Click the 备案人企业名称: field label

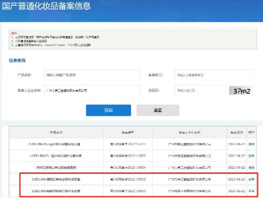pos(29,91)
